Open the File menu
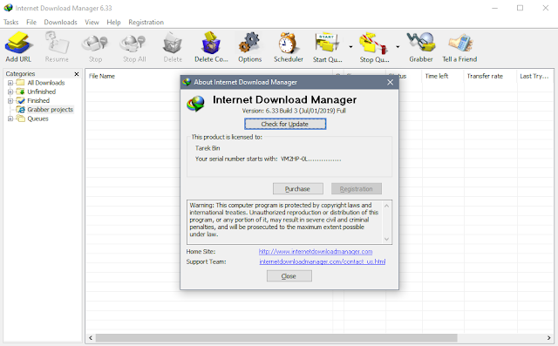 pos(31,22)
